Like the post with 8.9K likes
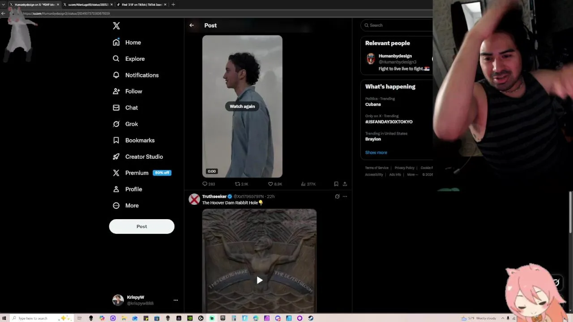This screenshot has width=573, height=322. point(275,184)
